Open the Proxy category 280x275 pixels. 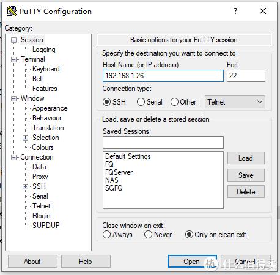[x=40, y=177]
